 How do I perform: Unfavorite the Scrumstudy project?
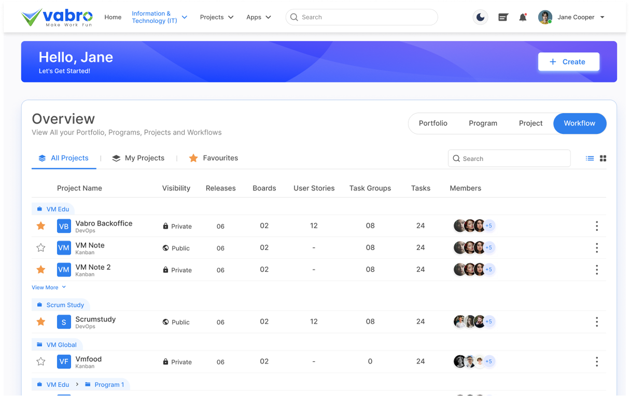tap(40, 321)
